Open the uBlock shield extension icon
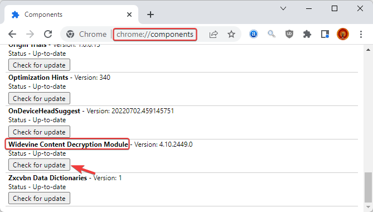This screenshot has height=212, width=373. pyautogui.click(x=289, y=34)
